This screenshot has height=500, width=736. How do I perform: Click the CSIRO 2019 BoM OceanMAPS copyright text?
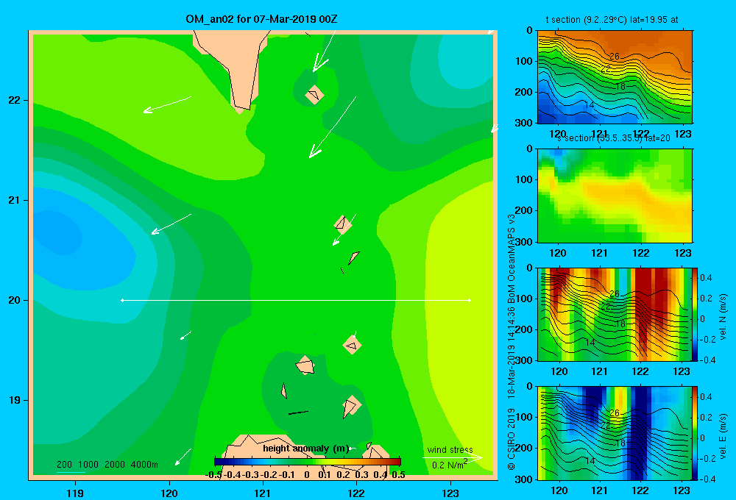[512, 342]
